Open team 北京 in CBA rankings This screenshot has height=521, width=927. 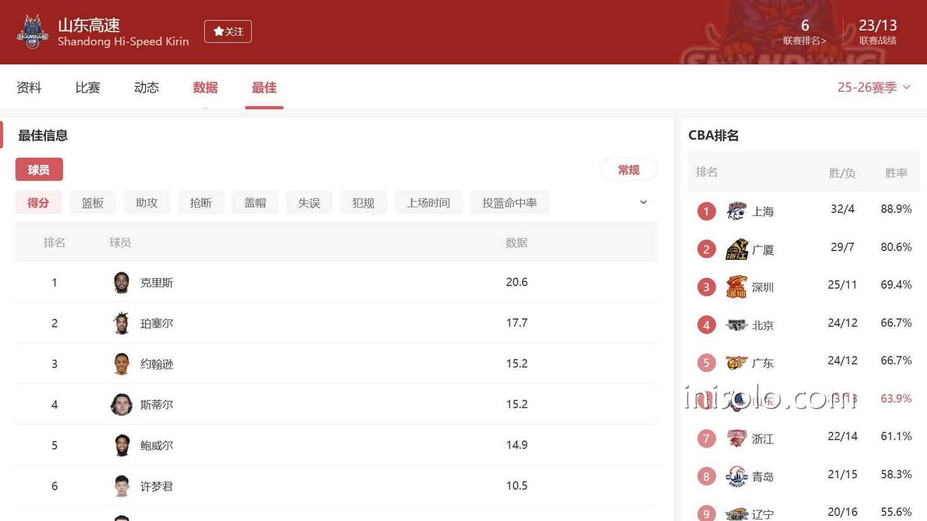point(762,325)
